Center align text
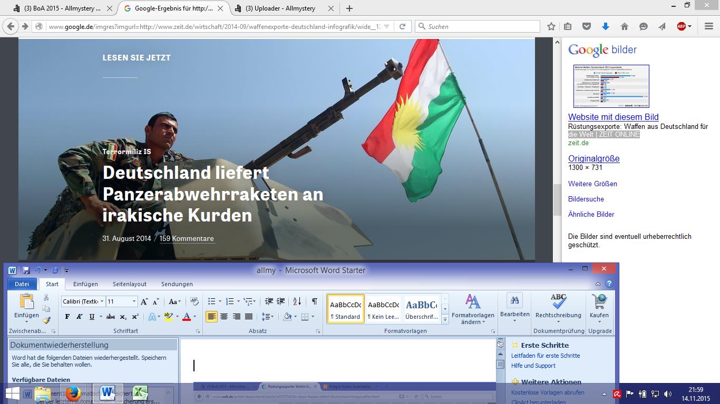The width and height of the screenshot is (720, 404). (x=224, y=317)
